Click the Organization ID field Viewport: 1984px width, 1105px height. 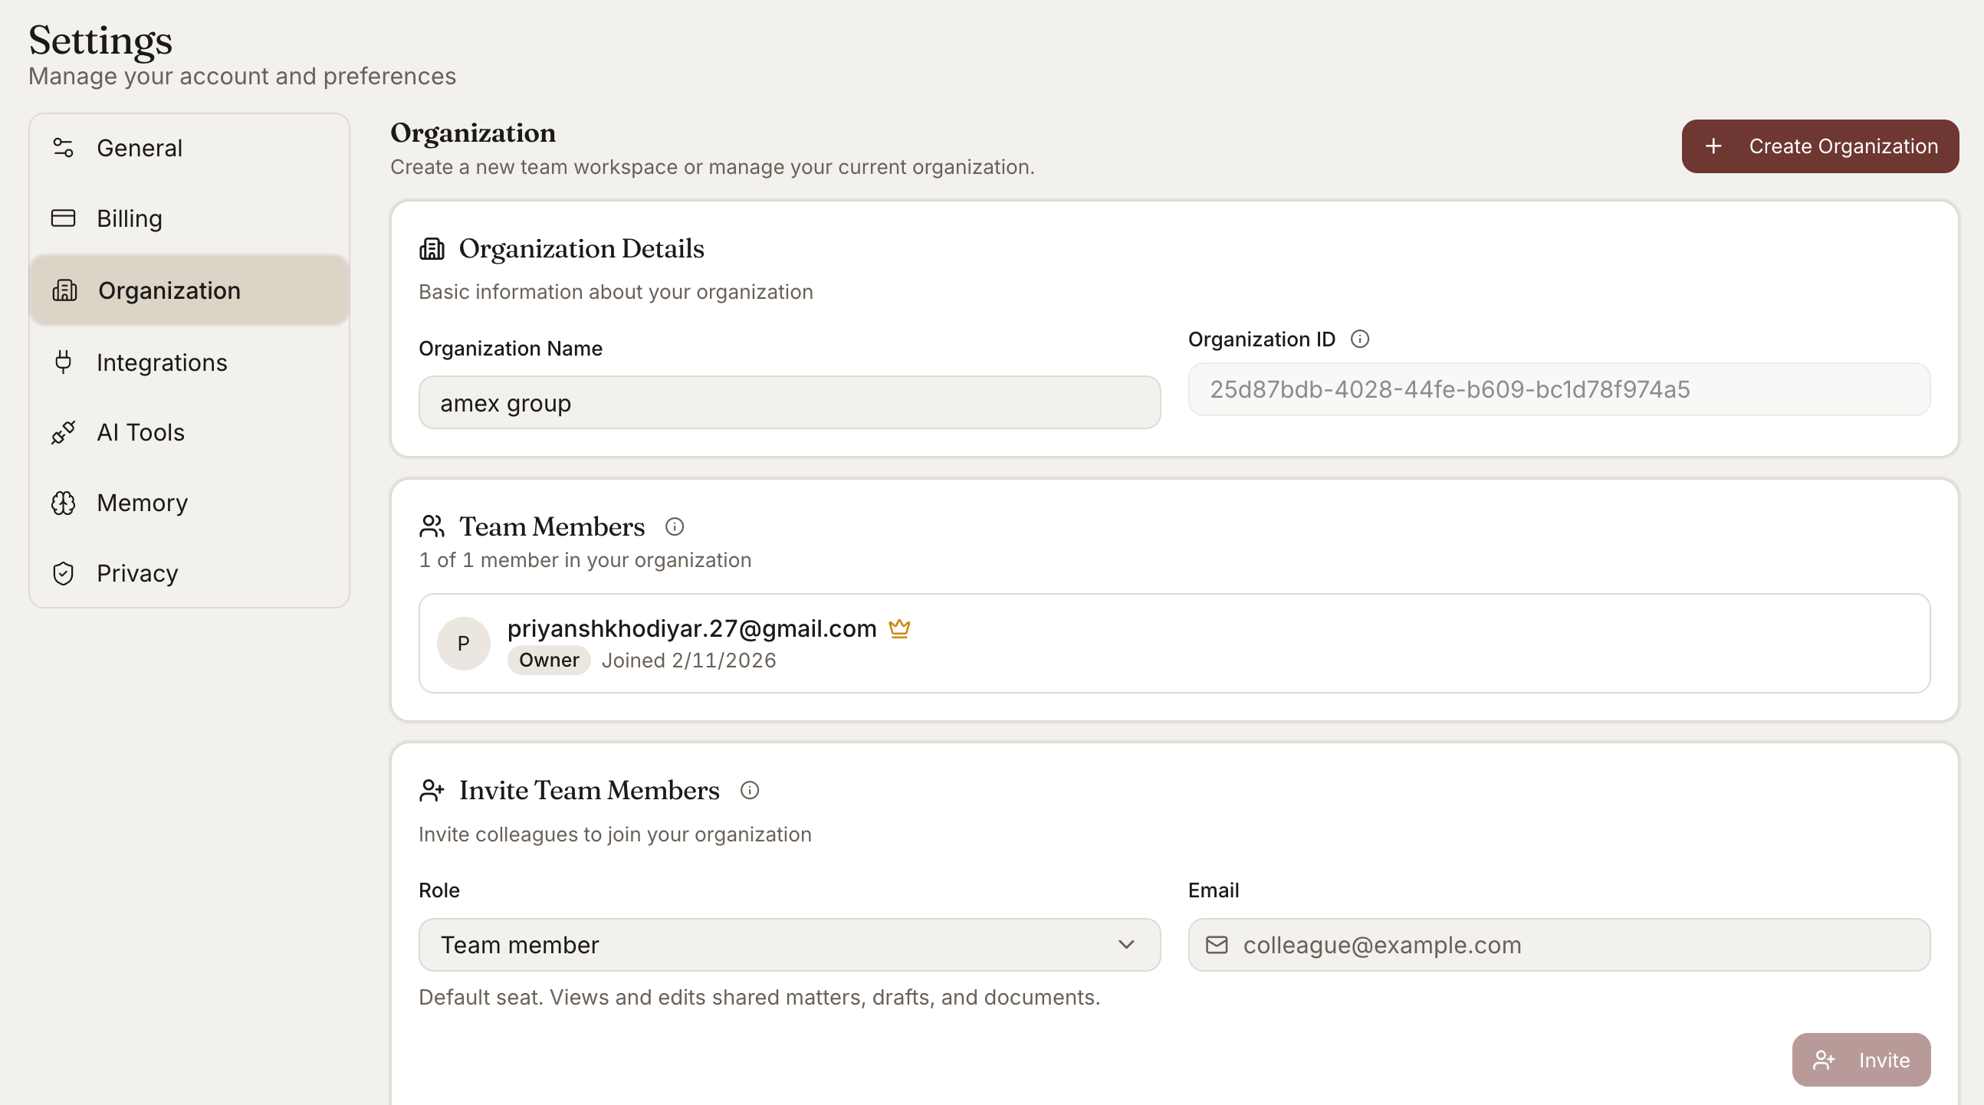click(1559, 389)
